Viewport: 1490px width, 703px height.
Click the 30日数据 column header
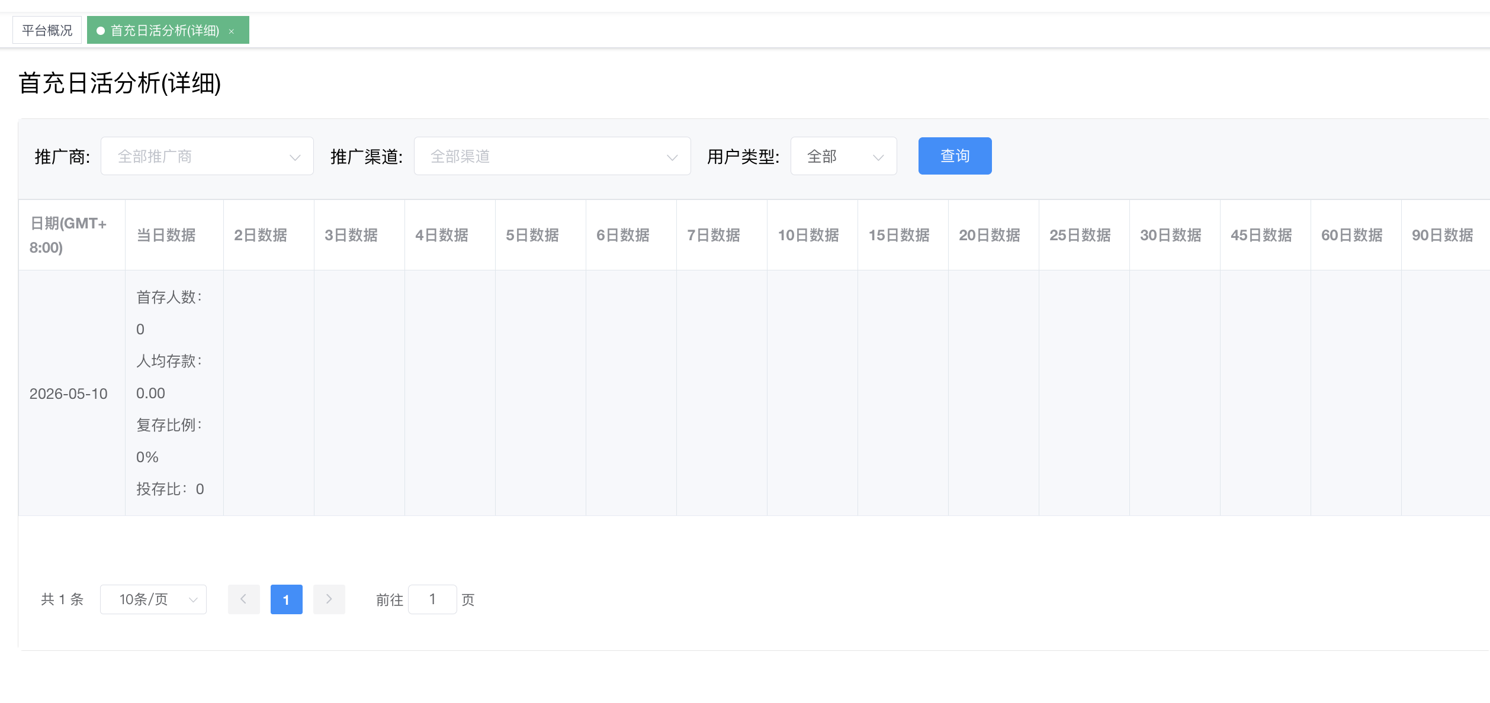(x=1175, y=236)
